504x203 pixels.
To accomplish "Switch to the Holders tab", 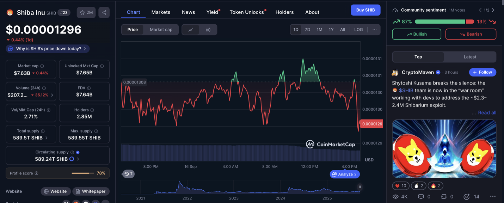I will point(284,12).
